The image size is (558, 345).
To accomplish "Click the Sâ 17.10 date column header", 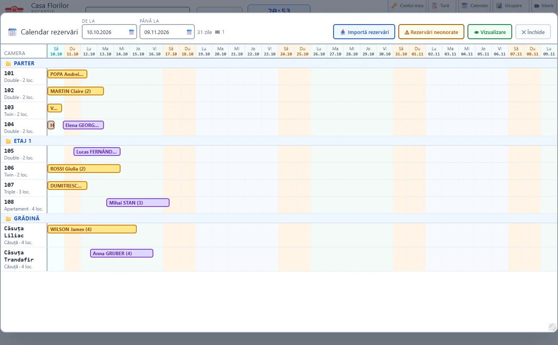I will (x=171, y=51).
